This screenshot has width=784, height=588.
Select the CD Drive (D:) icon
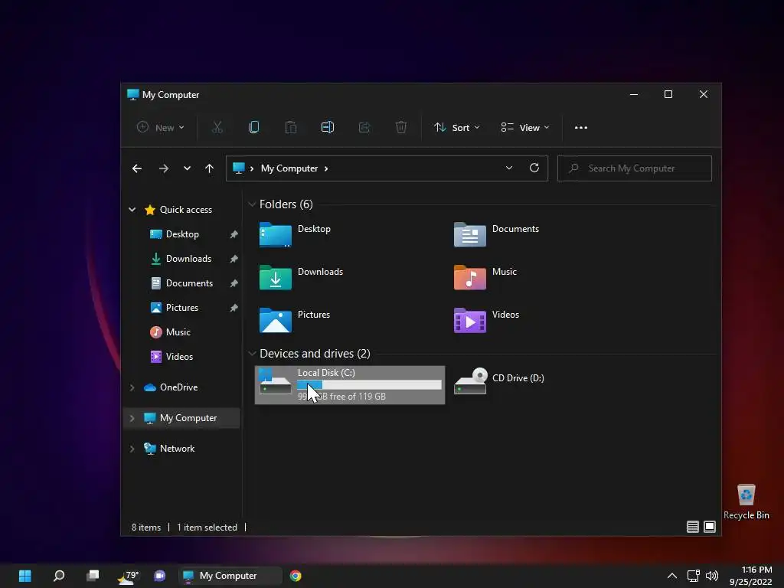click(x=470, y=381)
